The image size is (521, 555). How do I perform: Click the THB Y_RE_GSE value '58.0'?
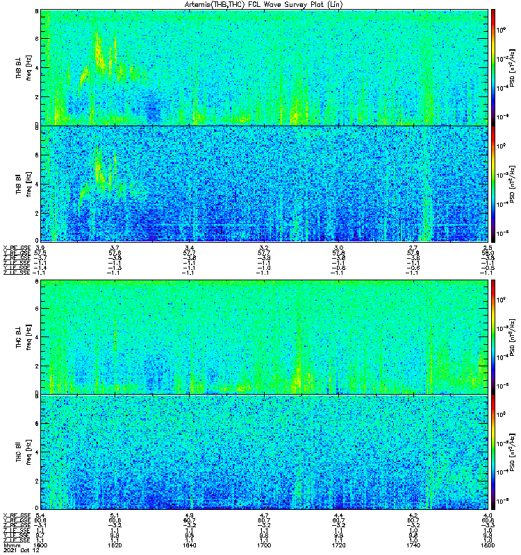(x=488, y=253)
